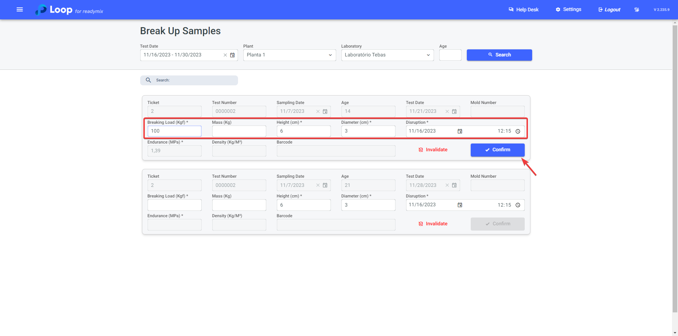The image size is (678, 336).
Task: Open the Test Date filter calendar picker
Action: click(x=232, y=55)
